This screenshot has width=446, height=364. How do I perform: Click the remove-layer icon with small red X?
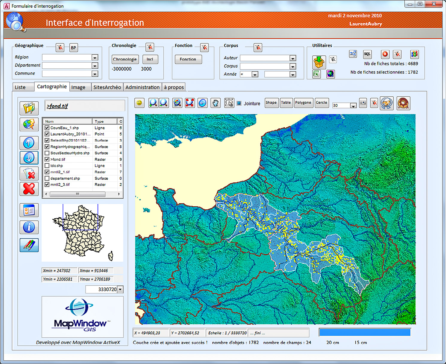click(x=29, y=173)
